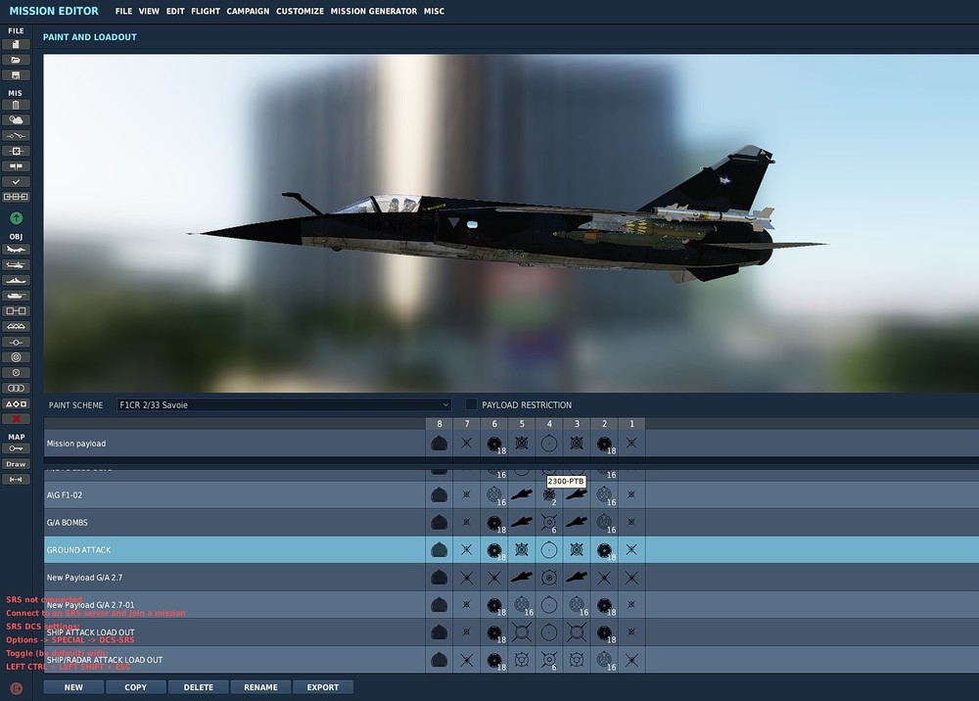Screen dimensions: 979x701
Task: Click the new mission file icon
Action: coord(17,44)
